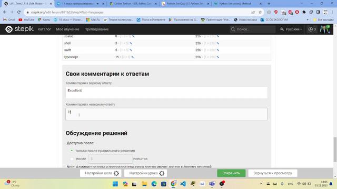The image size is (337, 189).
Task: Open Настройки урока settings
Action: 145,173
